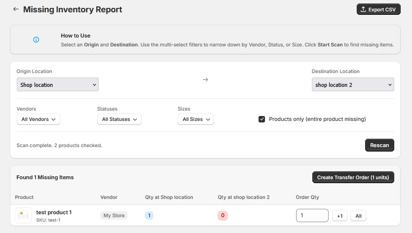Click the Order Qty input field

coord(312,216)
